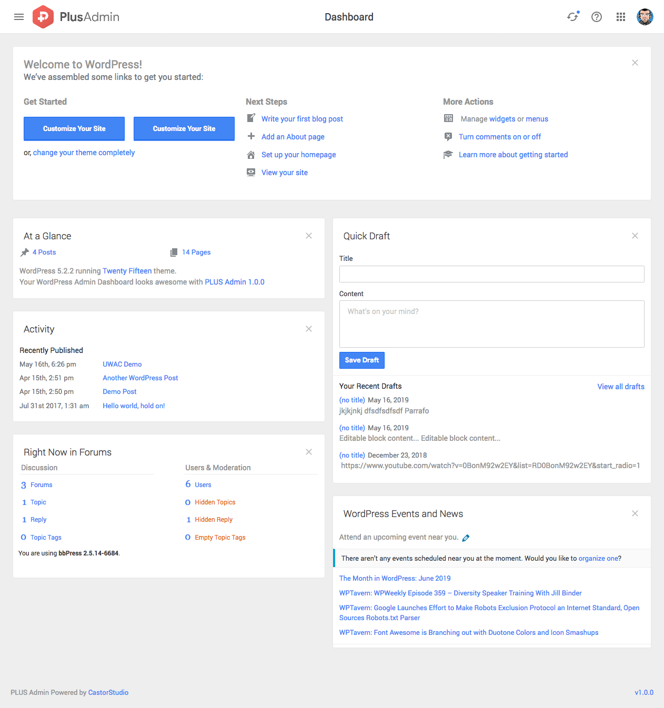Open the UWAC Demo post
The image size is (664, 708).
[122, 364]
